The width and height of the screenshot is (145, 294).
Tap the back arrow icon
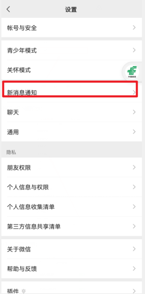pos(8,9)
